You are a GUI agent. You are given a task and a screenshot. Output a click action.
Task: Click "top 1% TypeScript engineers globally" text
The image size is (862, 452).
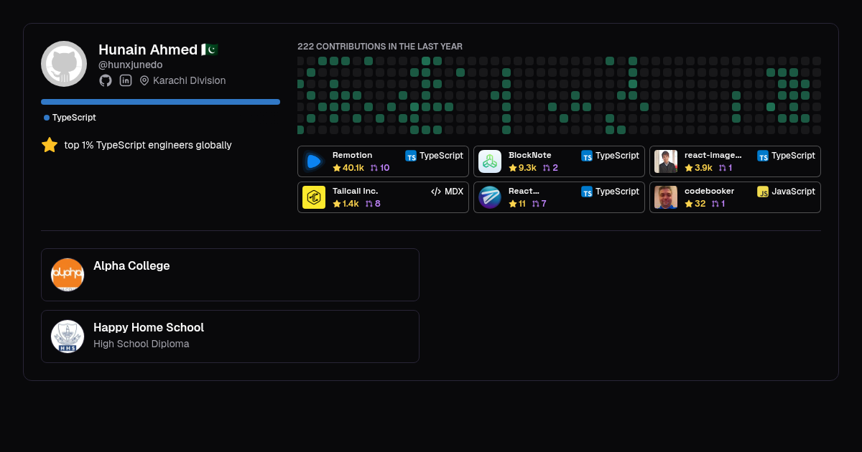point(148,145)
